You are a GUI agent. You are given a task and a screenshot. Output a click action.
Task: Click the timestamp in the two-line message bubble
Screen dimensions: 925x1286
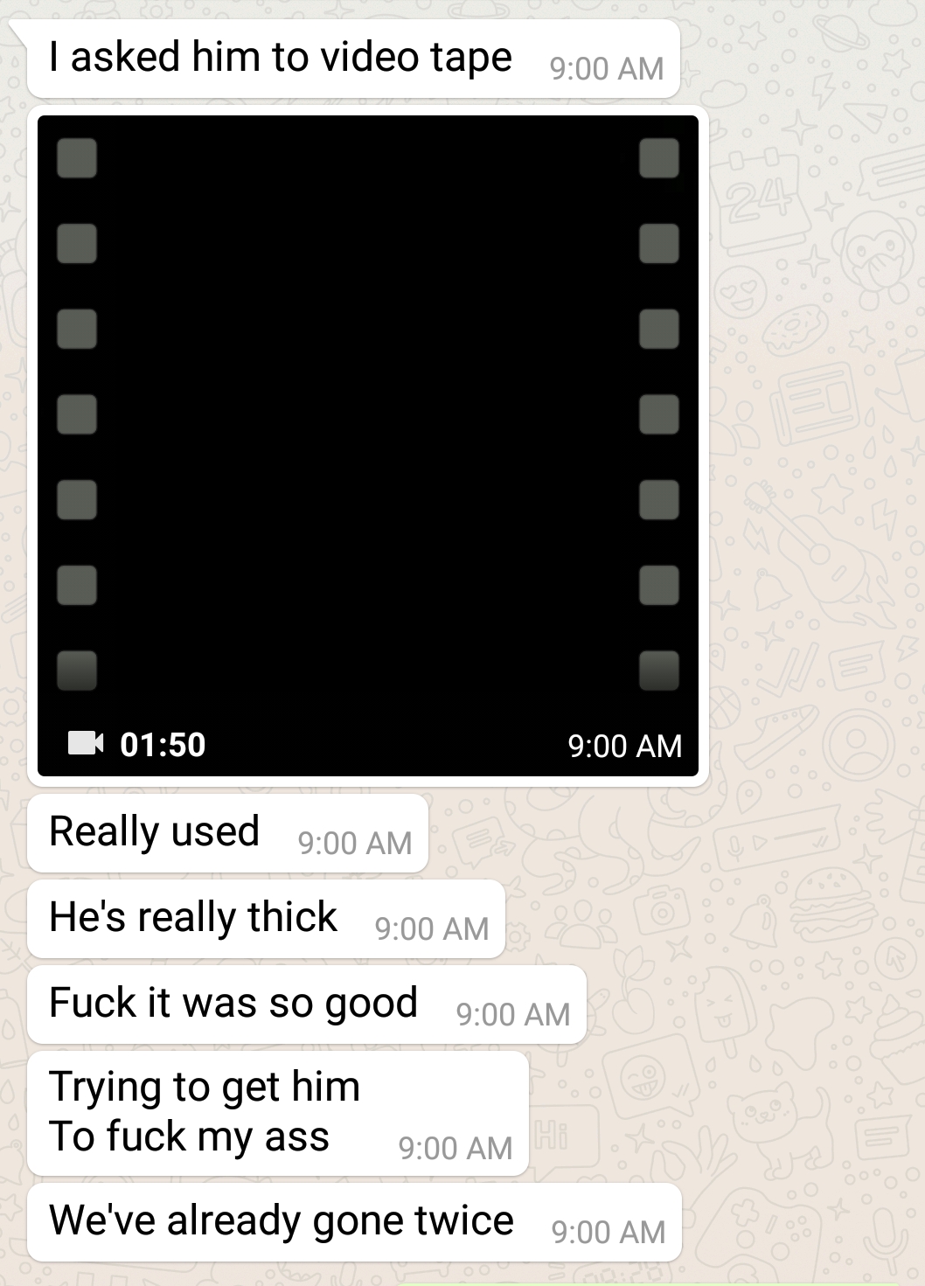(456, 1149)
